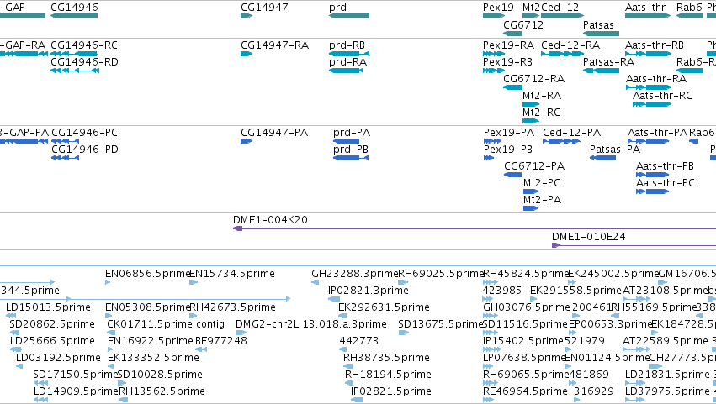Click EST RH42673.5prime
Screen dimensions: 716x404
(232, 307)
